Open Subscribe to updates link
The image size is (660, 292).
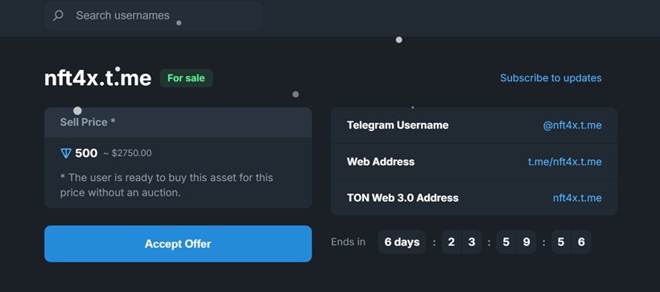[x=551, y=78]
